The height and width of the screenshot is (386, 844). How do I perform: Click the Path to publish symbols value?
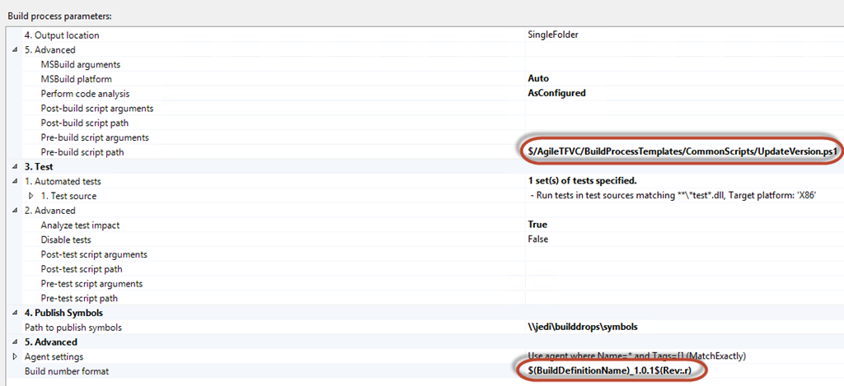coord(582,328)
